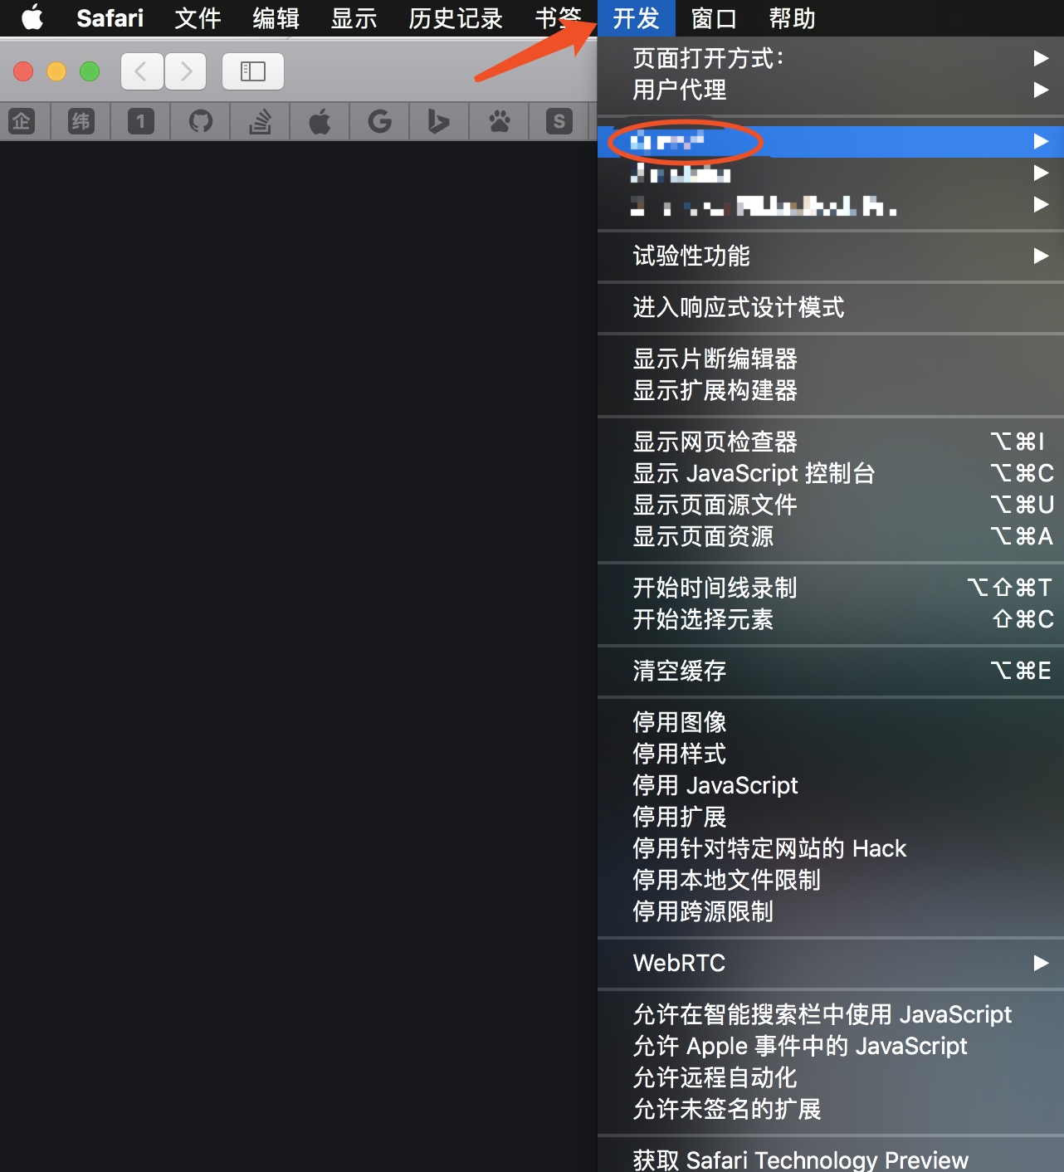Open the 窗口 menu
Image resolution: width=1064 pixels, height=1172 pixels.
(714, 17)
